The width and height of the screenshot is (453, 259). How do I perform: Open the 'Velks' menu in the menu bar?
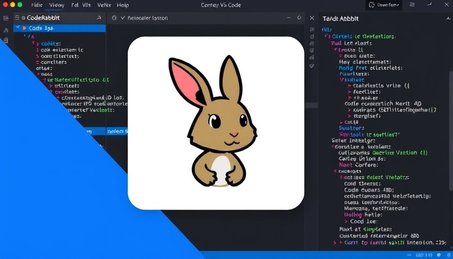(x=104, y=5)
